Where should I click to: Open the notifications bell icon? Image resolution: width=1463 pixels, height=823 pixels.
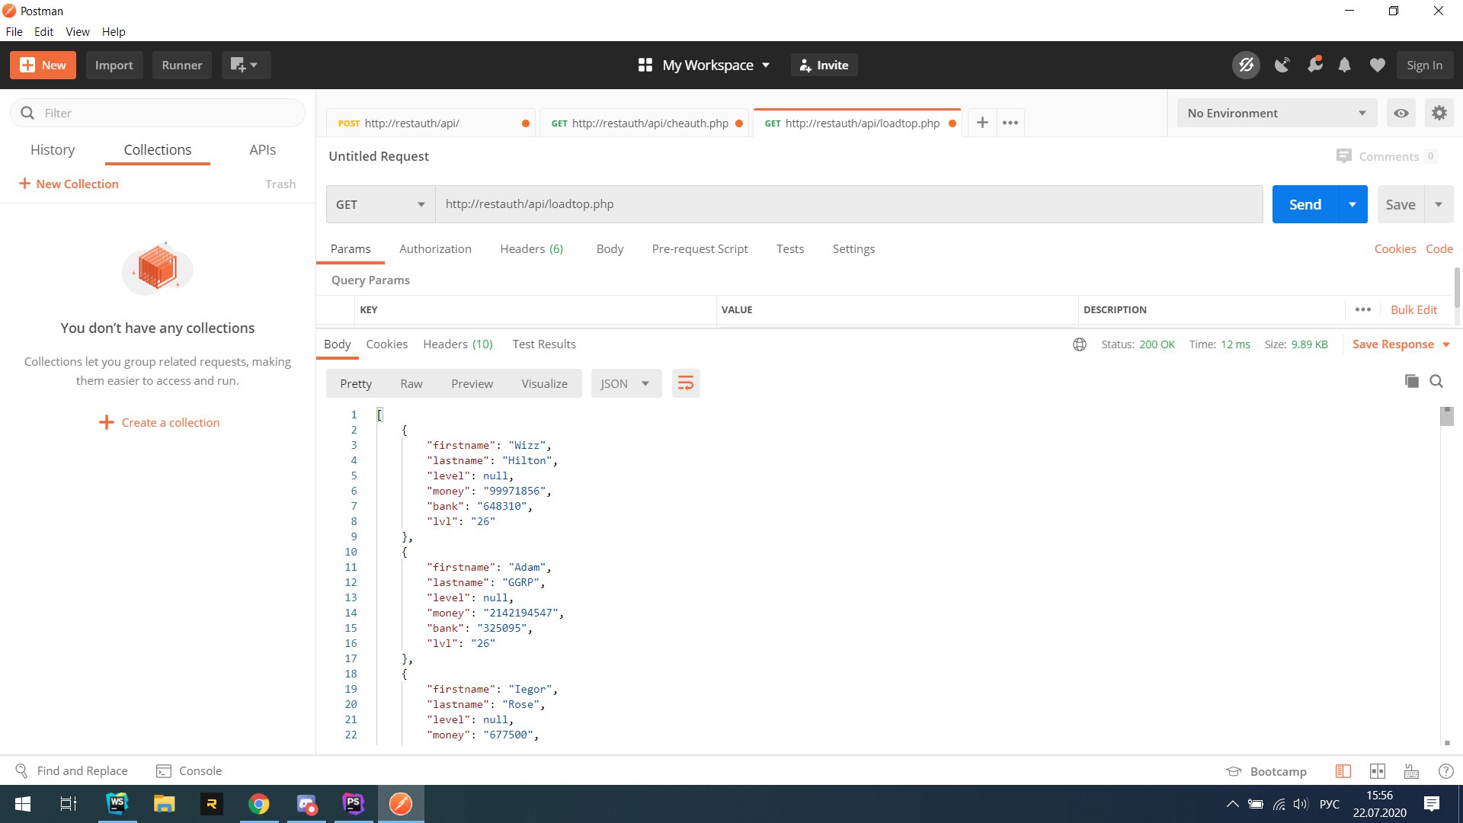click(x=1345, y=65)
